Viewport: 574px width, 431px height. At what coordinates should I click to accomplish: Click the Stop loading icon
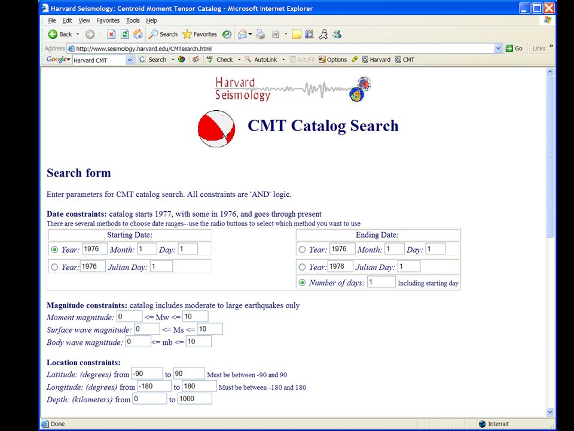[x=111, y=34]
